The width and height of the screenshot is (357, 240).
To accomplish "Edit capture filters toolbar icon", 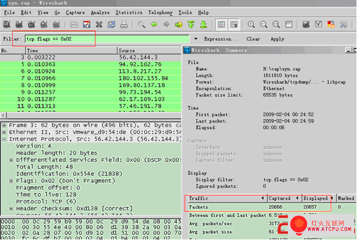I will pyautogui.click(x=306, y=24).
